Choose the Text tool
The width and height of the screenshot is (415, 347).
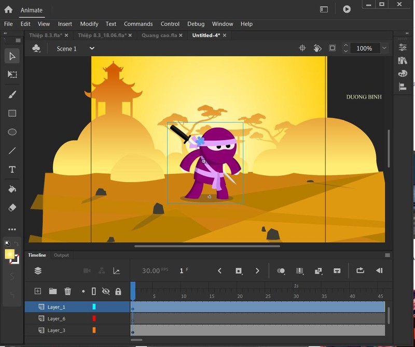pos(12,170)
